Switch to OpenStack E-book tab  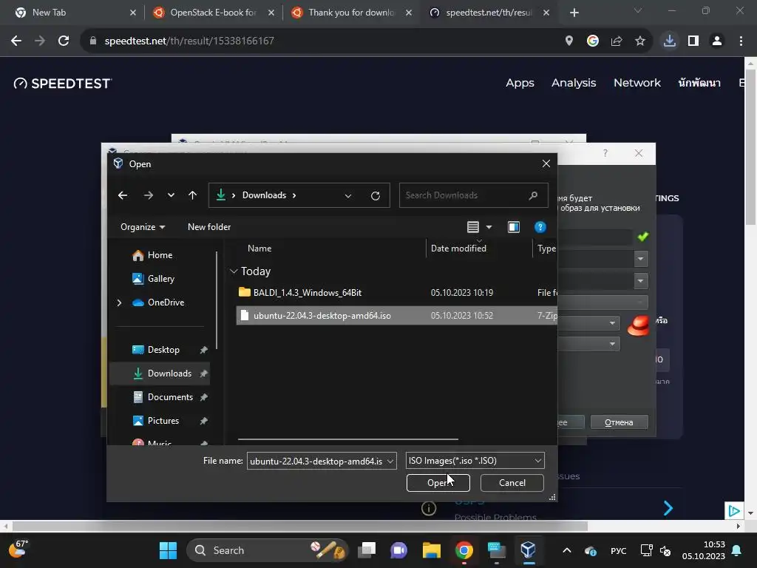[x=213, y=13]
